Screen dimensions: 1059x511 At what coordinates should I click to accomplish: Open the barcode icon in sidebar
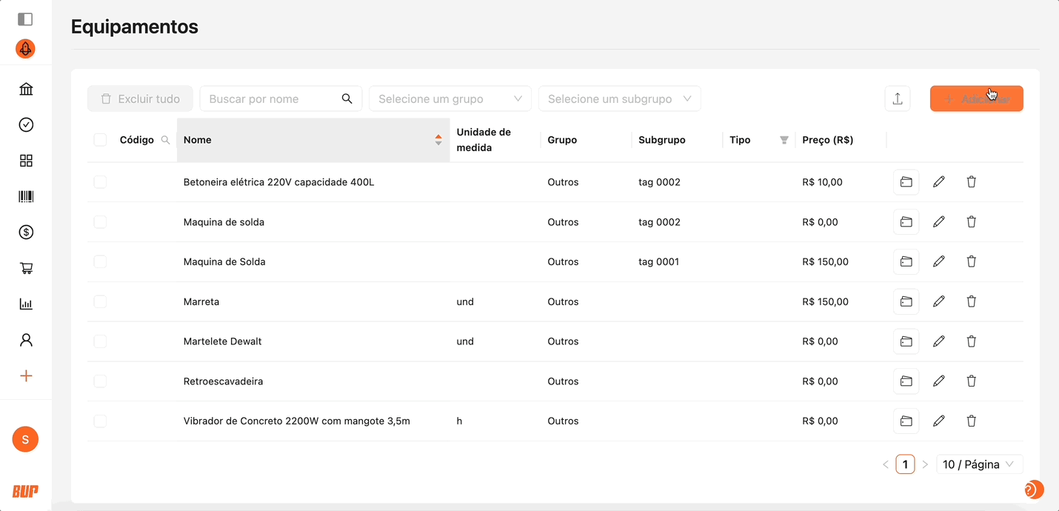[x=26, y=196]
